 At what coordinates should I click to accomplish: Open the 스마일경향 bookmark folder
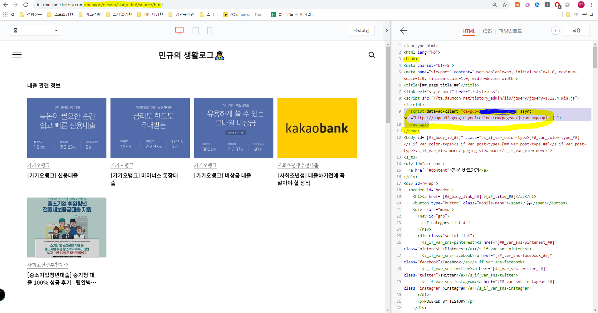pos(119,14)
